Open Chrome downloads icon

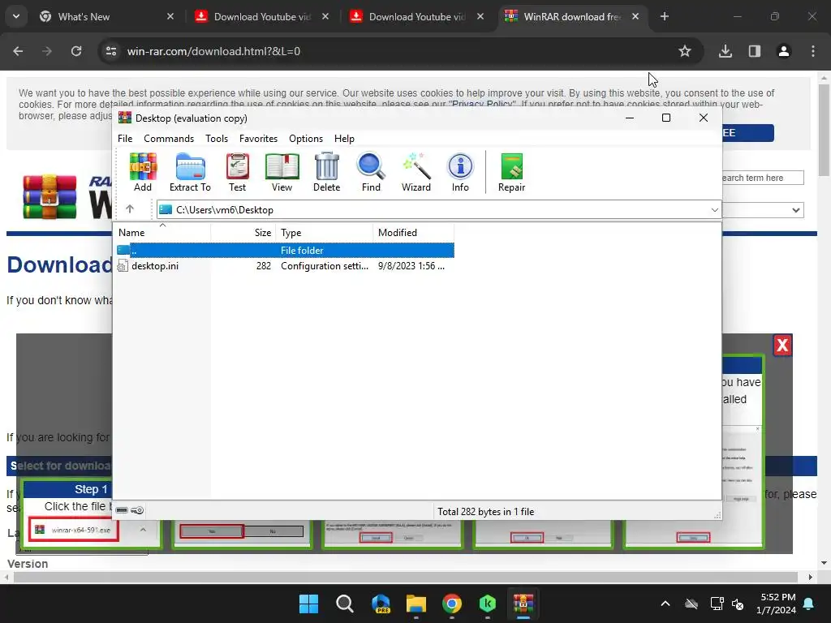[726, 51]
